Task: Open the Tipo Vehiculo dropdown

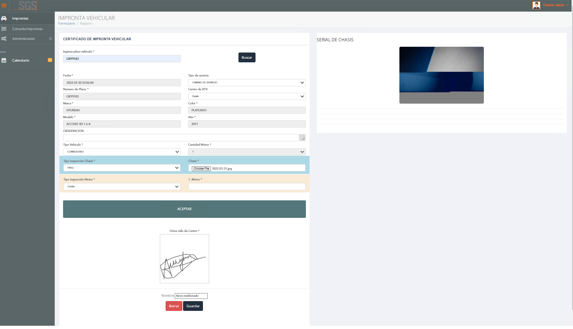Action: point(121,152)
